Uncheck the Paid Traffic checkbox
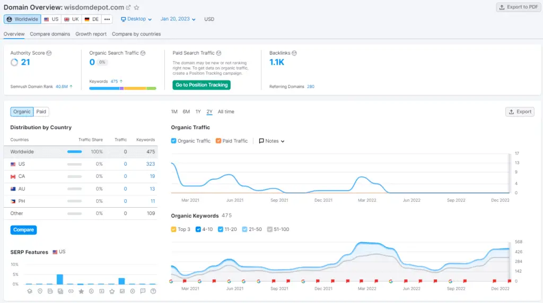The image size is (543, 303). click(218, 141)
